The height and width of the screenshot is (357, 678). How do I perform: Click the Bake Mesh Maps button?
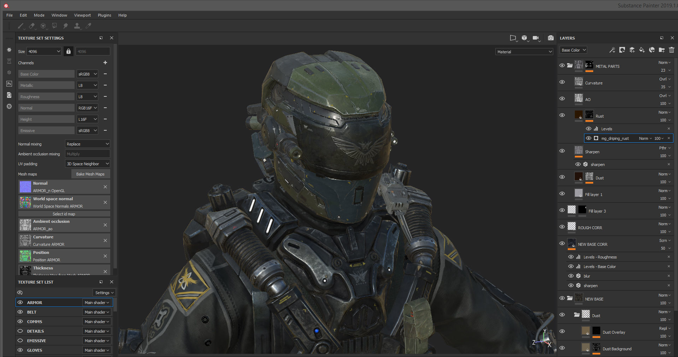90,174
